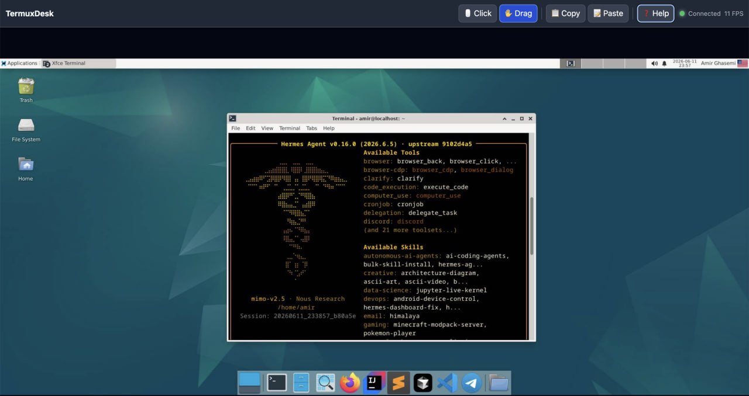Open the Trash desktop icon
The width and height of the screenshot is (749, 396).
(x=26, y=86)
